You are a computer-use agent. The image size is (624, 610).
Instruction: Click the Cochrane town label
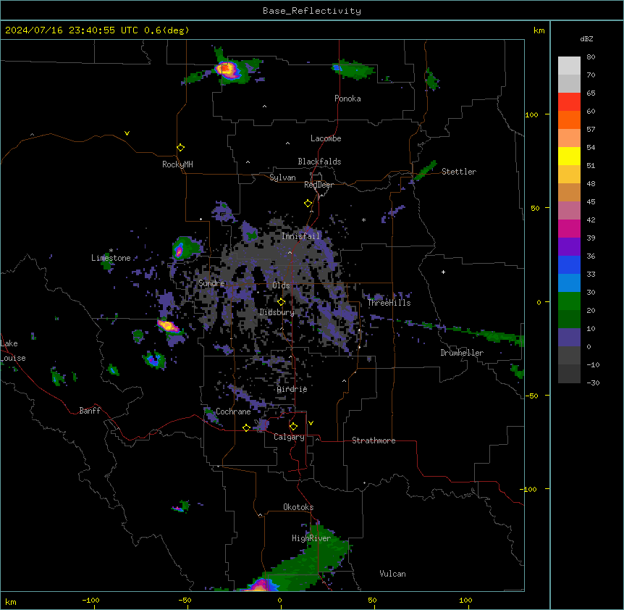(x=233, y=411)
